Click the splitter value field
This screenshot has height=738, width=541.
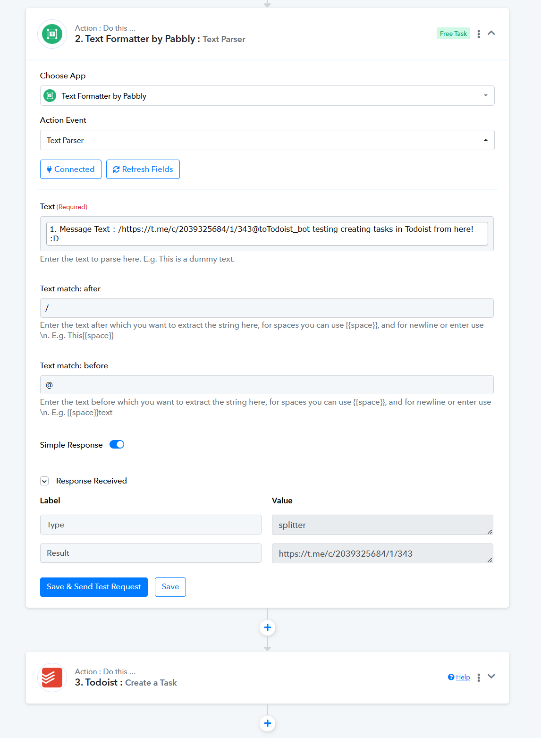[x=382, y=525]
